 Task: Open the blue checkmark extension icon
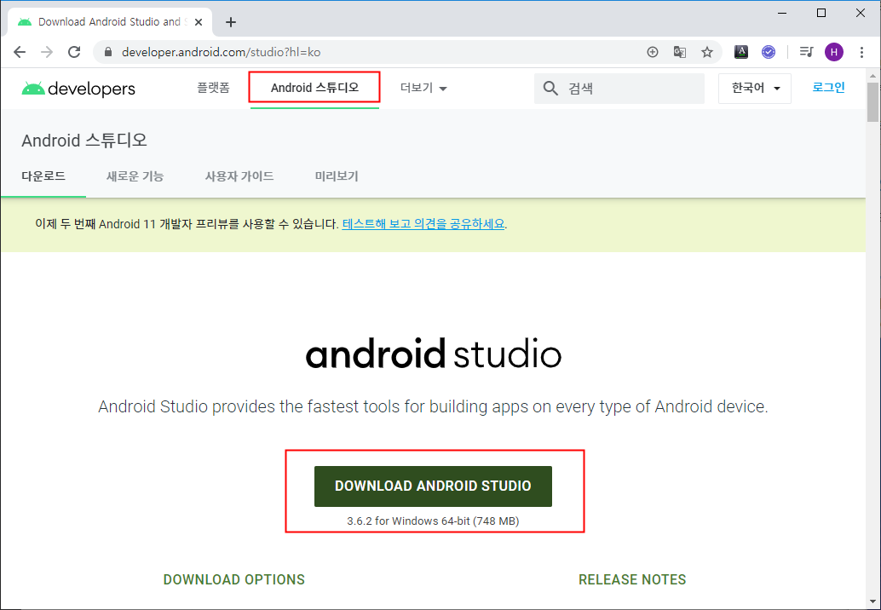click(768, 52)
